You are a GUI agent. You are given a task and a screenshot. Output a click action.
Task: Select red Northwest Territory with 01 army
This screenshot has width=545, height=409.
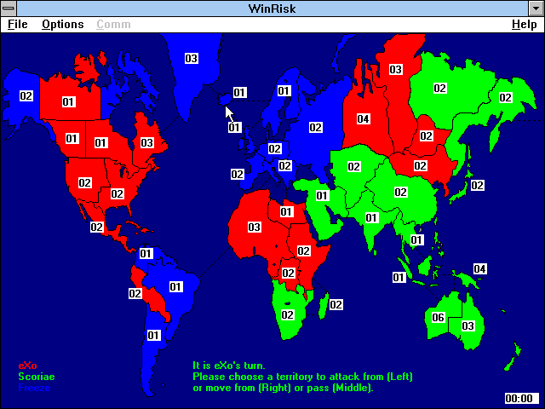point(68,102)
